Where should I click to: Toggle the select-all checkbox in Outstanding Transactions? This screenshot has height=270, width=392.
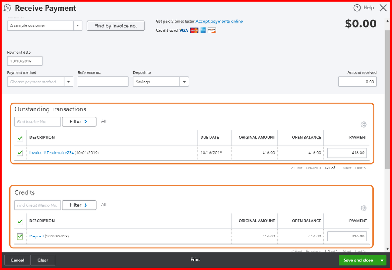coord(20,138)
